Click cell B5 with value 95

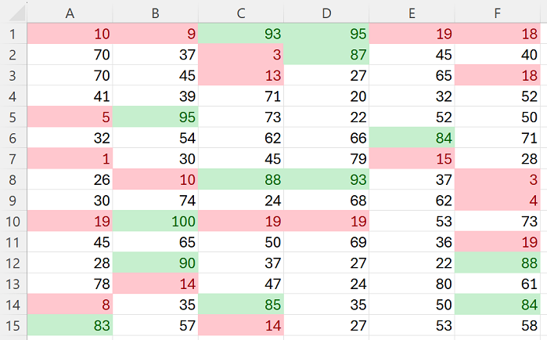(x=155, y=117)
